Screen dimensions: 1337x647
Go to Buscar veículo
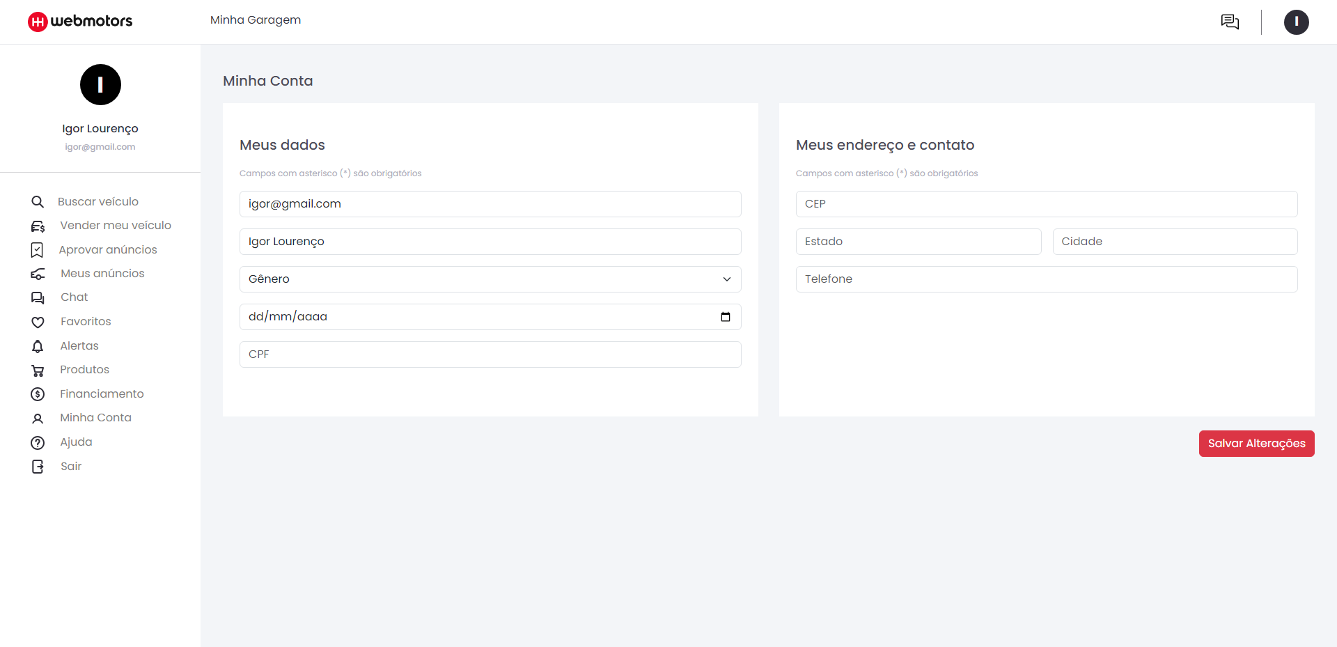click(98, 202)
